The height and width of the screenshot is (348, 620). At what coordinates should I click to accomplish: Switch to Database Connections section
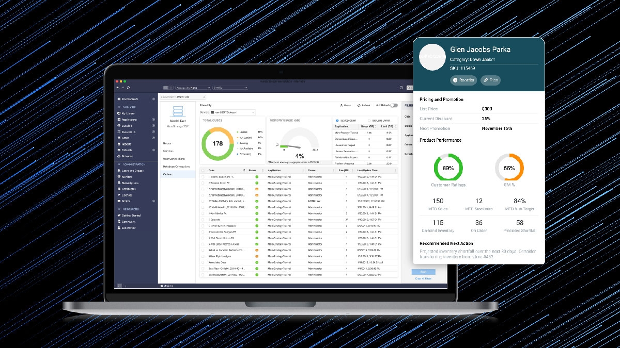[177, 167]
